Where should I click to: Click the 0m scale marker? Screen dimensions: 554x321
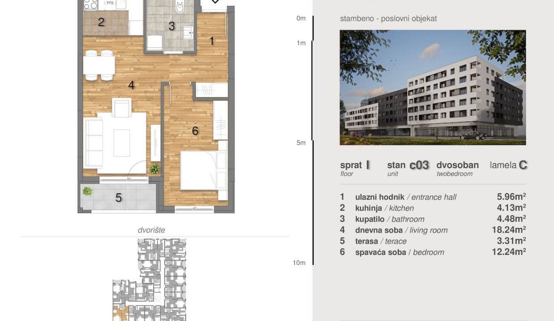301,18
